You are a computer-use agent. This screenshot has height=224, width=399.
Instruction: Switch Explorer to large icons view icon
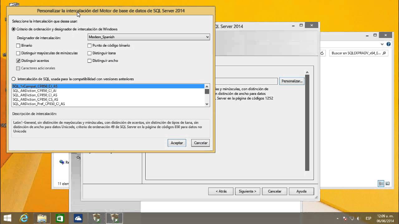point(387,184)
